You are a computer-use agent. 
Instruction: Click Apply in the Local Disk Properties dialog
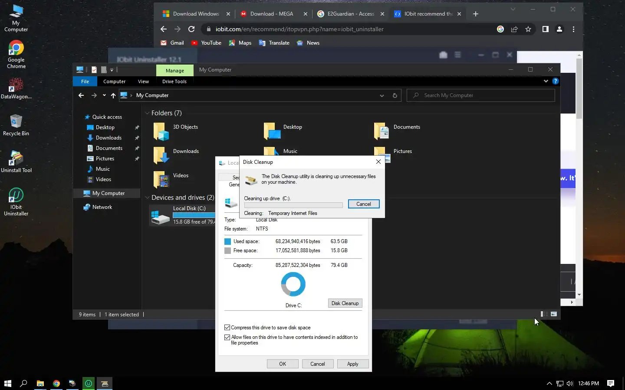[353, 364]
